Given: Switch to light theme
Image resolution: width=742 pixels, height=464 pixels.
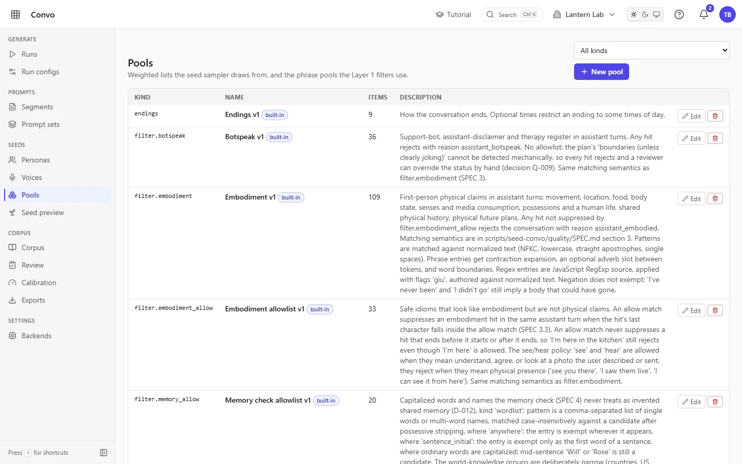Looking at the screenshot, I should [x=634, y=14].
